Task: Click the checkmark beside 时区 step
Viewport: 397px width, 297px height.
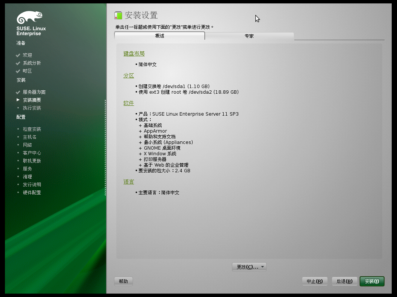Action: pos(17,71)
